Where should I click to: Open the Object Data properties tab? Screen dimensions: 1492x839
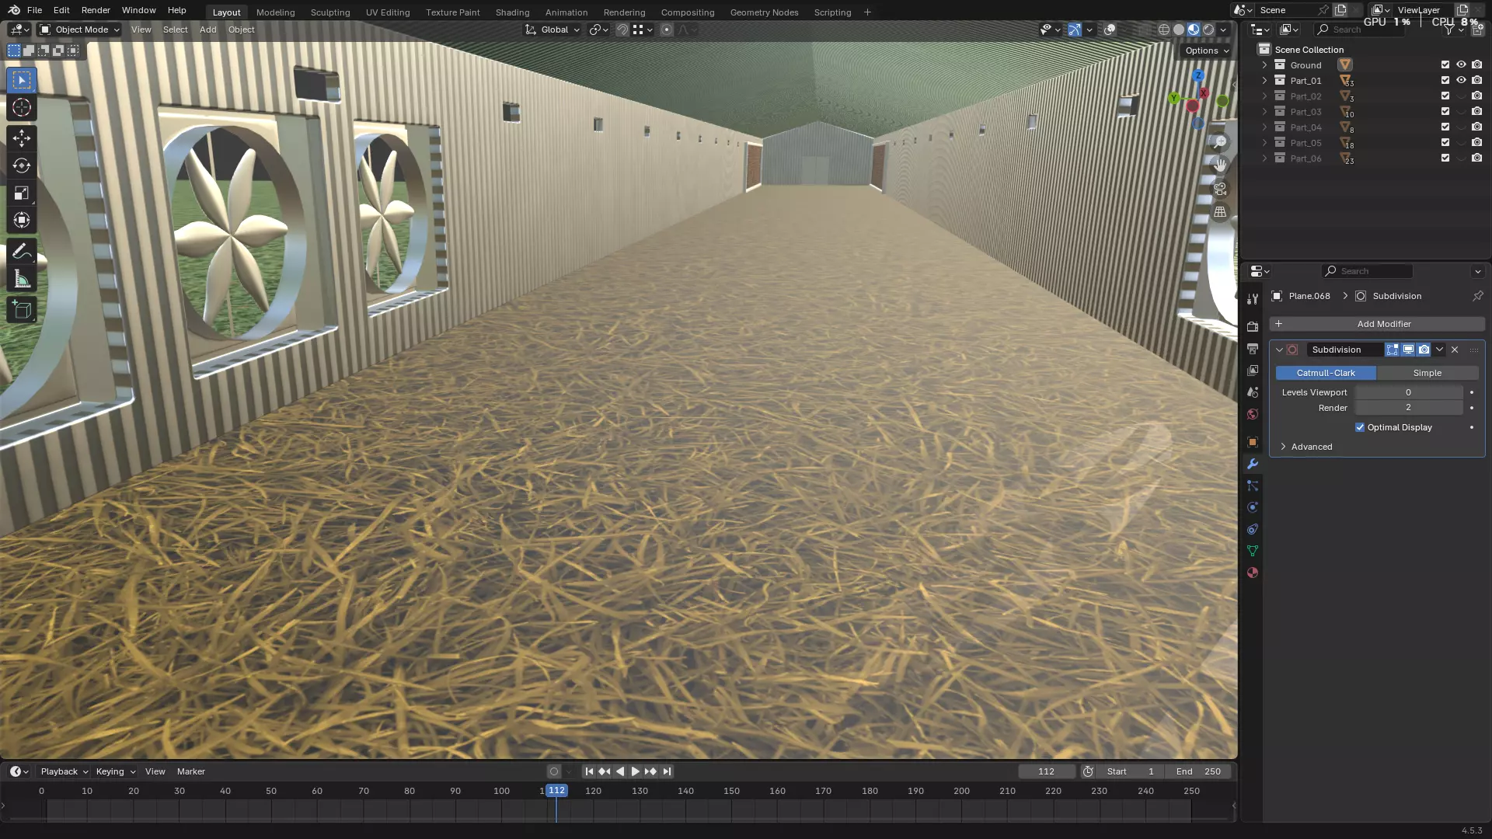(x=1252, y=551)
